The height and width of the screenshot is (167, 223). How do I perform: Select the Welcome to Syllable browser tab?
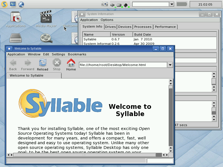(34, 75)
